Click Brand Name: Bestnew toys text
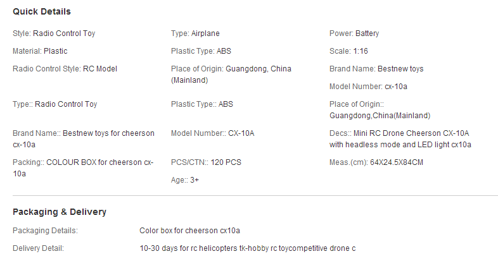Image resolution: width=498 pixels, height=261 pixels. [376, 69]
